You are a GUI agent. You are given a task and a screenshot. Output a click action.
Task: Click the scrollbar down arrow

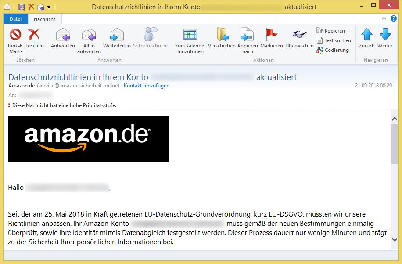[x=395, y=239]
